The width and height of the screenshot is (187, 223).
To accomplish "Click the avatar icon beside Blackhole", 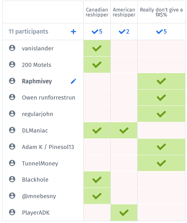I will (12, 179).
